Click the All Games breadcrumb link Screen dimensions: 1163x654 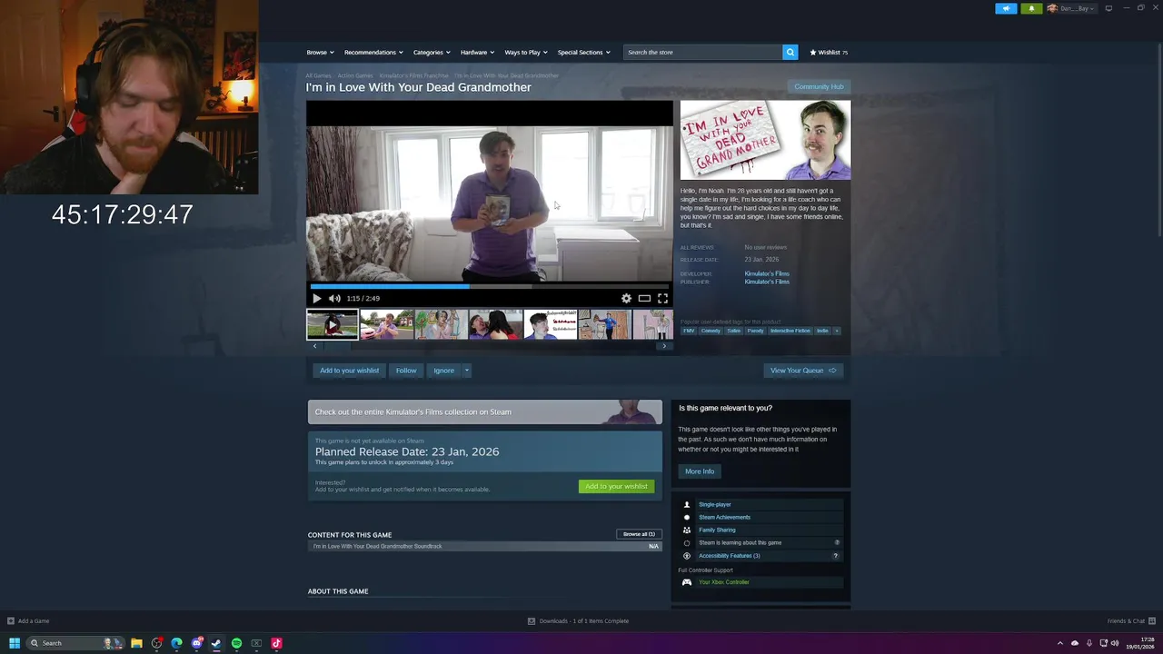pos(318,75)
